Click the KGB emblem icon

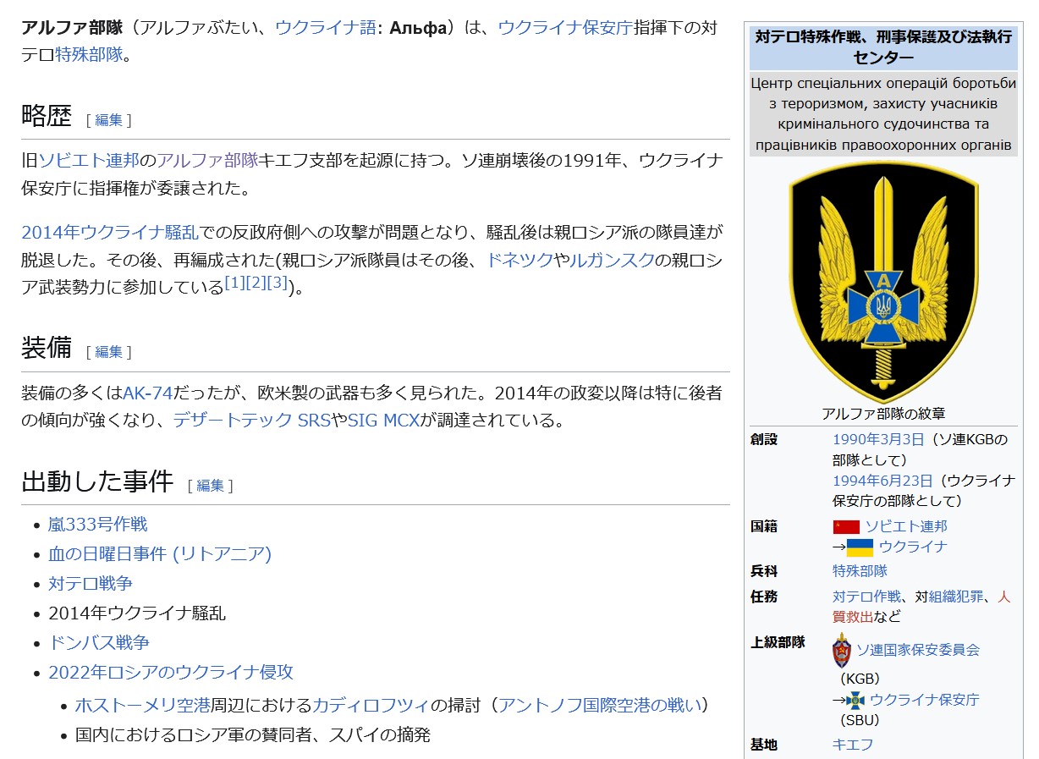[842, 651]
